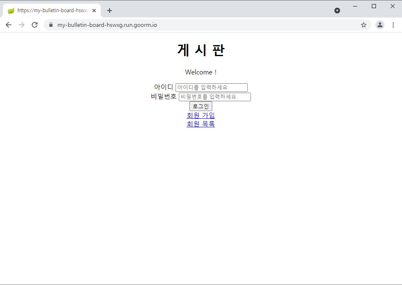Click the forward navigation arrow
This screenshot has height=285, width=402.
22,25
